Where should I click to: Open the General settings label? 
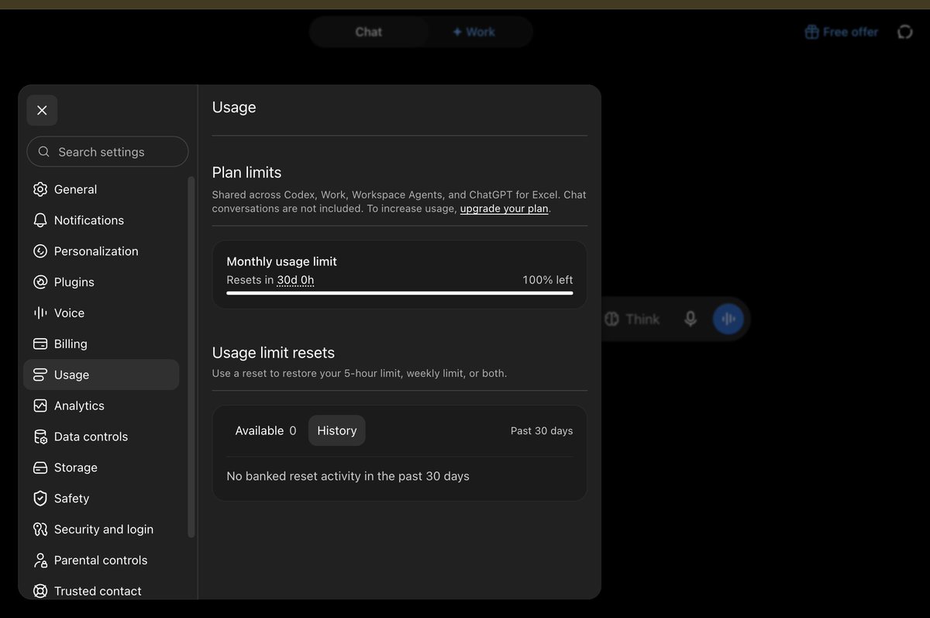coord(75,189)
